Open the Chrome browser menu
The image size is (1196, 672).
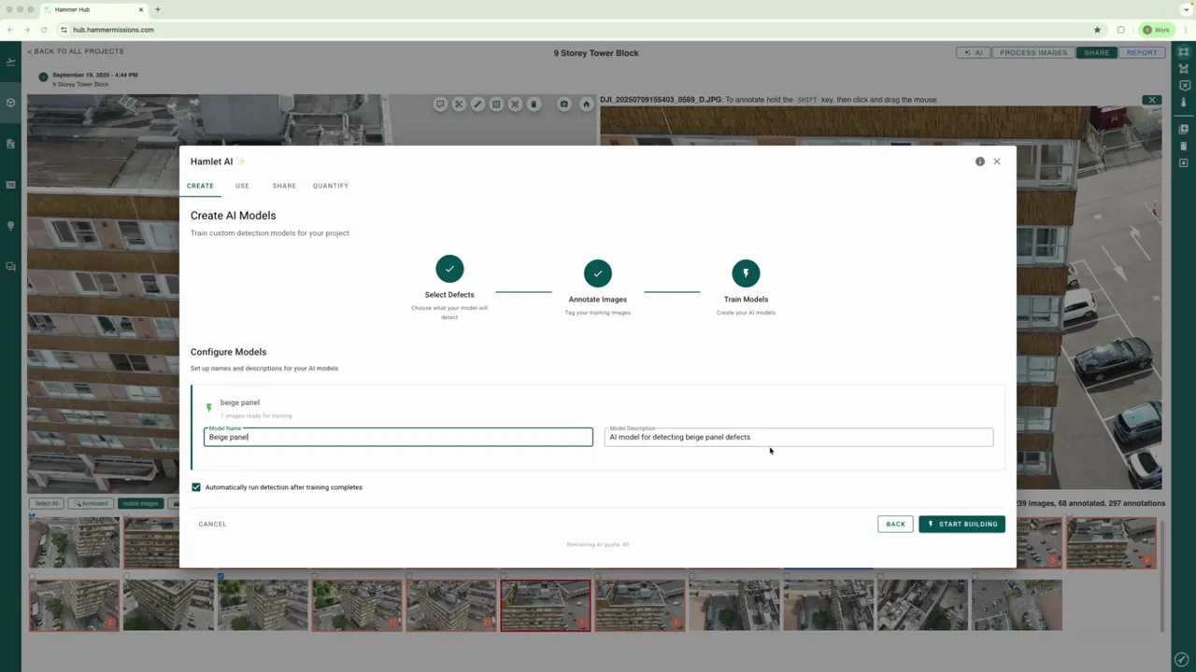[x=1186, y=29]
